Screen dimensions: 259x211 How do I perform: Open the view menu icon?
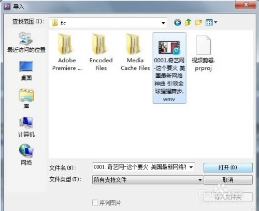[211, 22]
